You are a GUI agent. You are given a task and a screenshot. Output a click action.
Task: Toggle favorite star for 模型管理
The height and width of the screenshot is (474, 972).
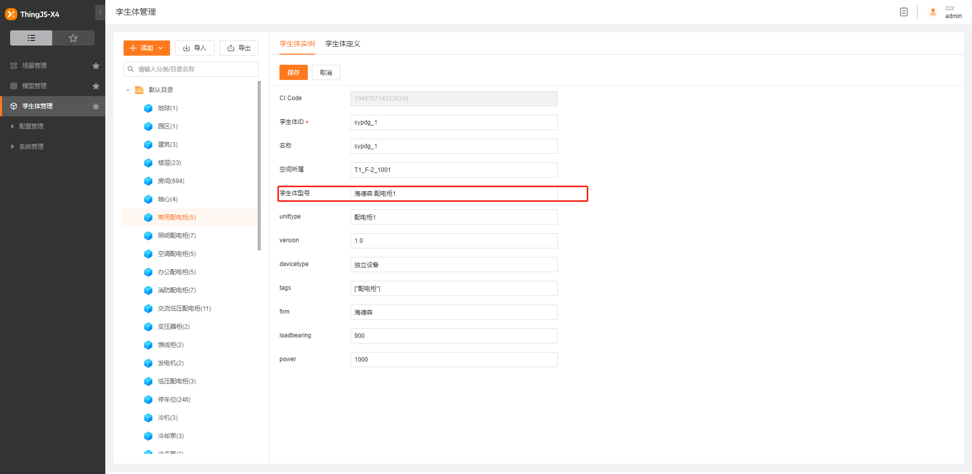[x=96, y=86]
